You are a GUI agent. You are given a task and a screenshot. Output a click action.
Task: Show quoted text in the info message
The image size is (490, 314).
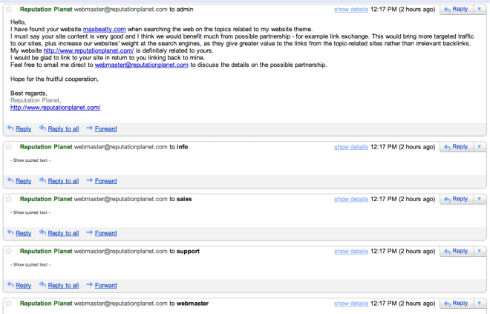coord(30,160)
